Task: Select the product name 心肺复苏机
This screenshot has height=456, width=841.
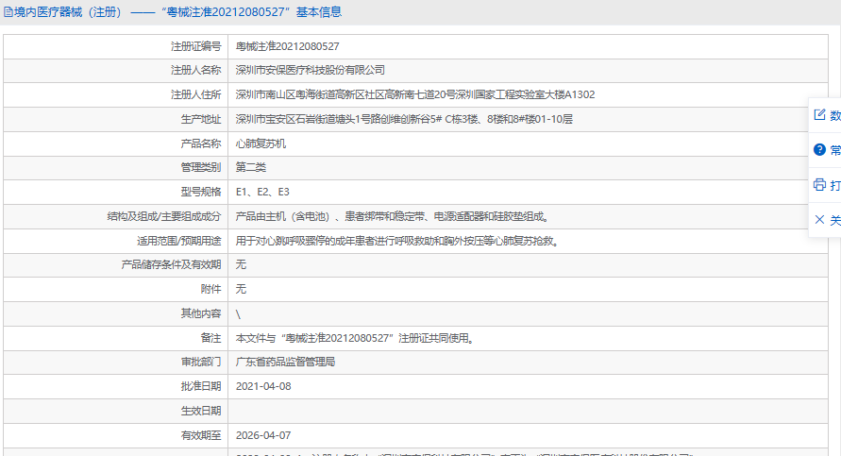Action: pos(261,144)
